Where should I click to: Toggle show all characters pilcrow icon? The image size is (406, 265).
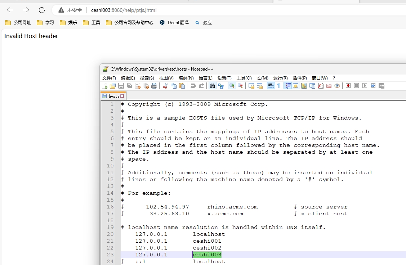[279, 86]
